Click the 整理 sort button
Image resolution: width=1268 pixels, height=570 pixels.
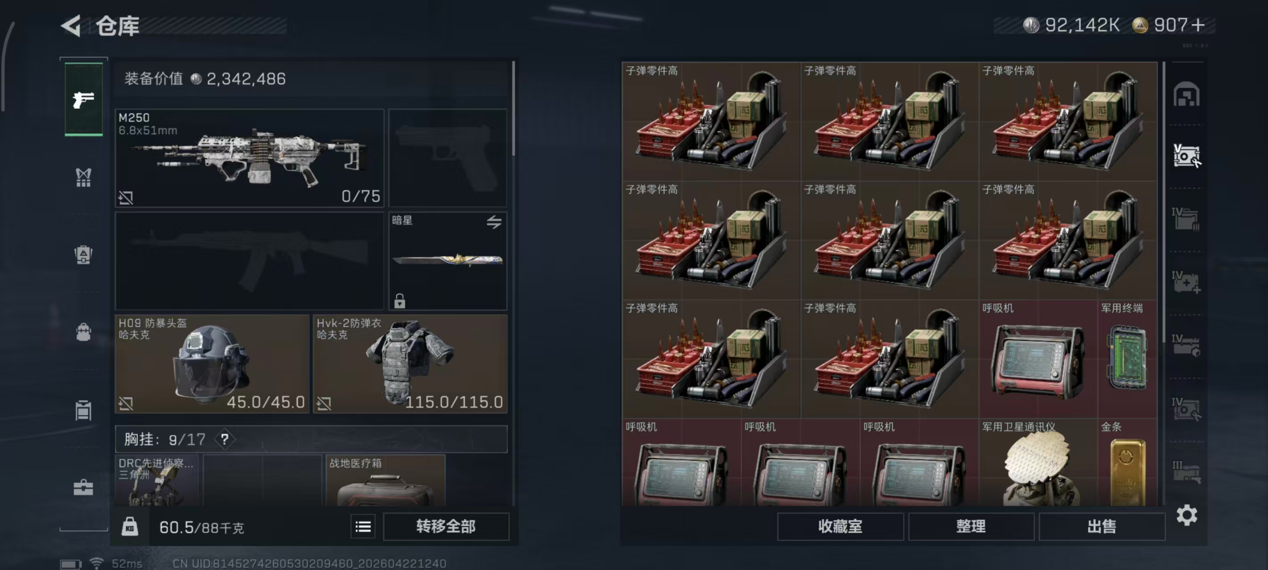point(971,527)
